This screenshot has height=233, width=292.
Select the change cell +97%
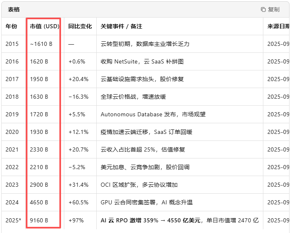pyautogui.click(x=76, y=220)
